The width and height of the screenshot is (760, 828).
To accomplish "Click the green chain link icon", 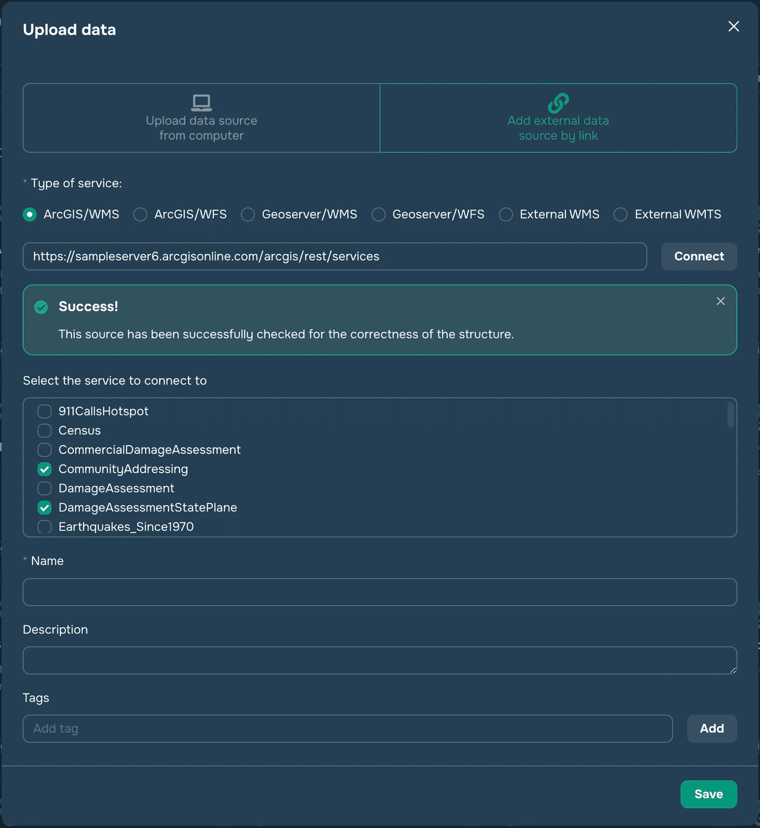I will tap(558, 102).
